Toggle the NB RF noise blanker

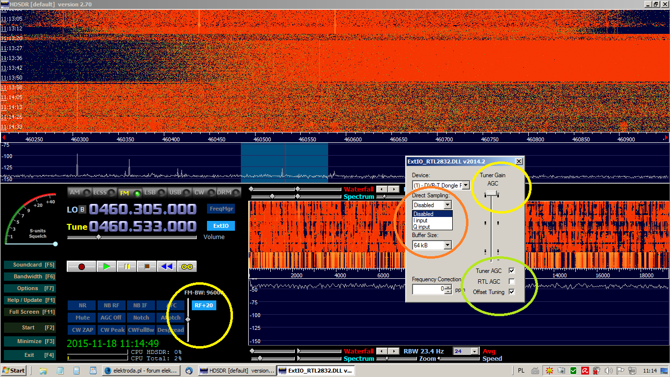[111, 305]
